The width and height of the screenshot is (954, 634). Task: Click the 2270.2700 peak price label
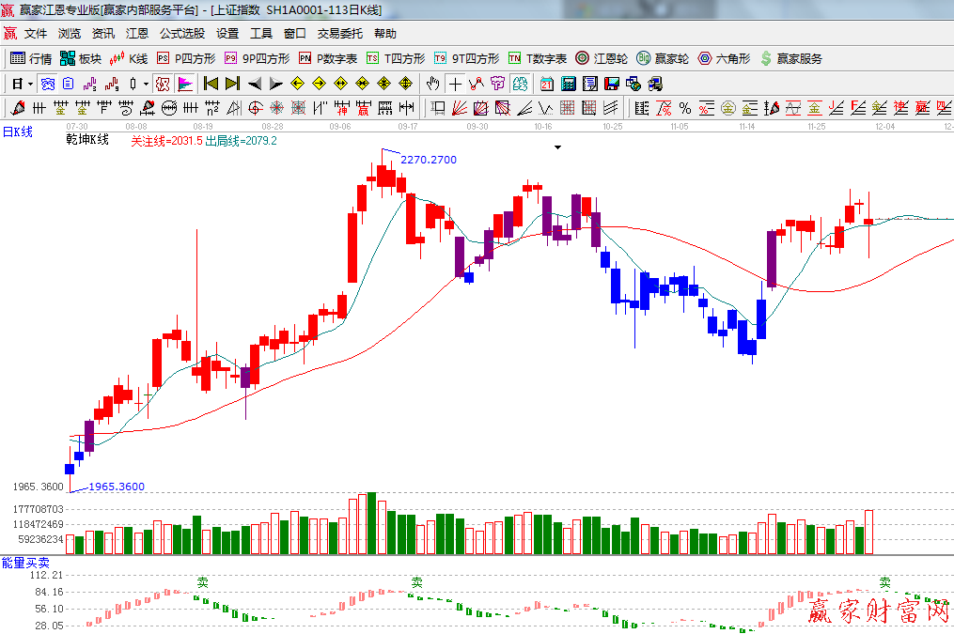(429, 160)
